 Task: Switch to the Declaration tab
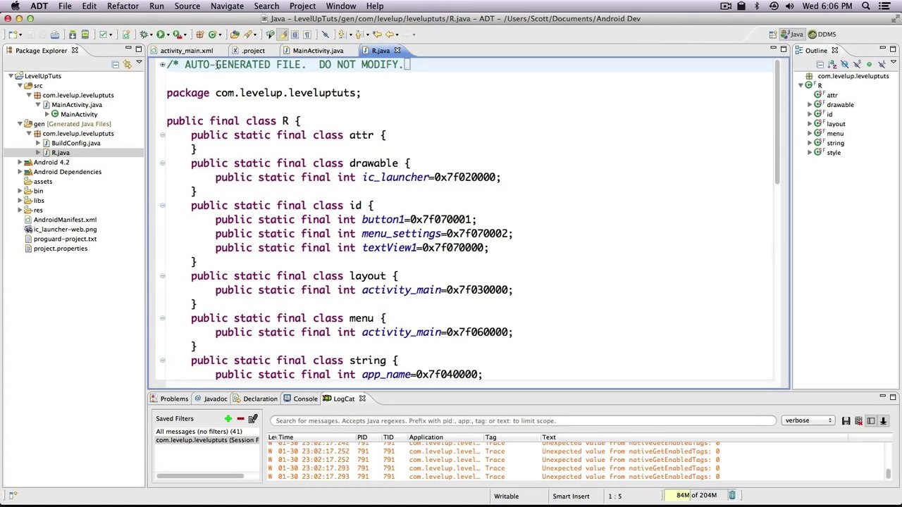click(x=255, y=399)
